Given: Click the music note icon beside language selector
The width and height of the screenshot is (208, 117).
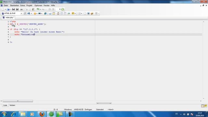Looking at the screenshot, I should coord(25,13).
